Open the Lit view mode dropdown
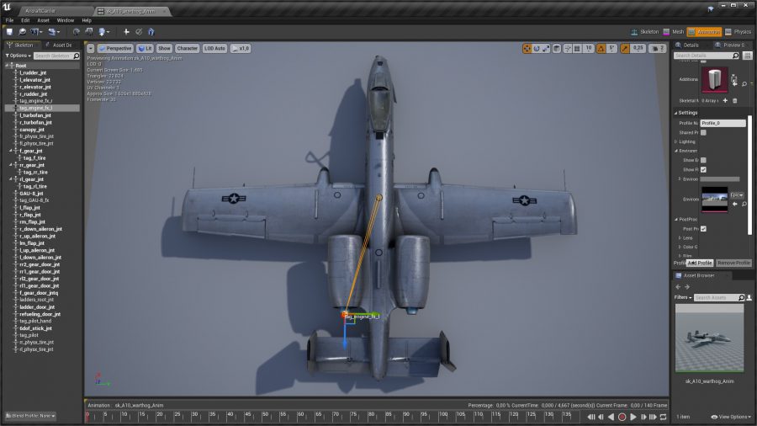 pyautogui.click(x=145, y=48)
